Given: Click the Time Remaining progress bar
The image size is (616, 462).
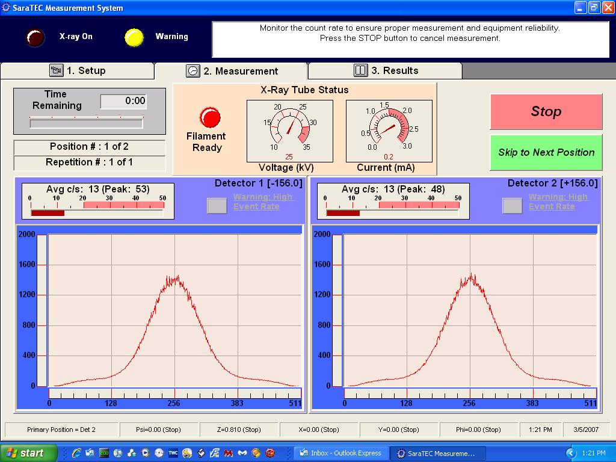Looking at the screenshot, I should coord(87,123).
